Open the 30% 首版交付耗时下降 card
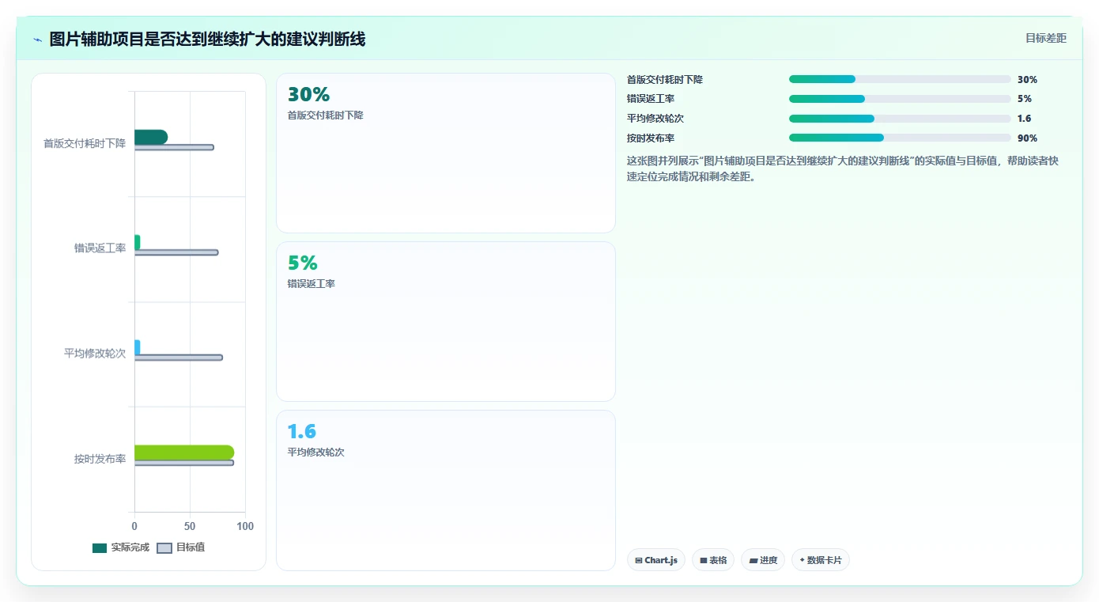Viewport: 1099px width, 602px height. 446,153
